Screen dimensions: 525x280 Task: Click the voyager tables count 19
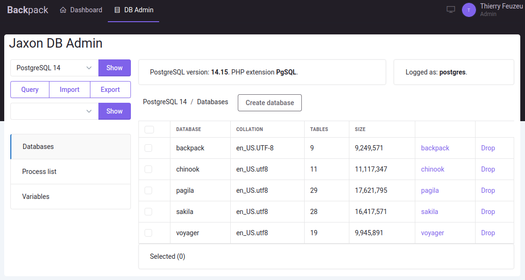tap(314, 233)
